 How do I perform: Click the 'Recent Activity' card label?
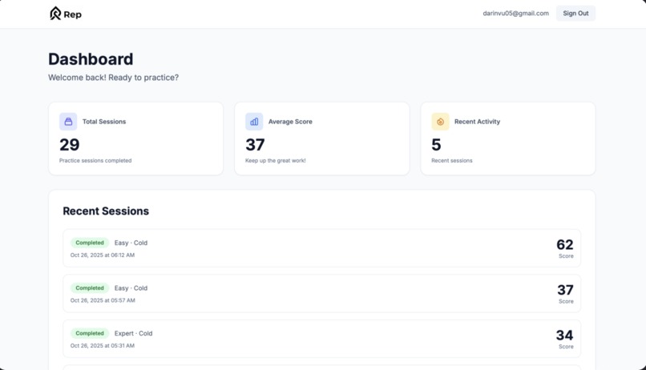click(477, 122)
